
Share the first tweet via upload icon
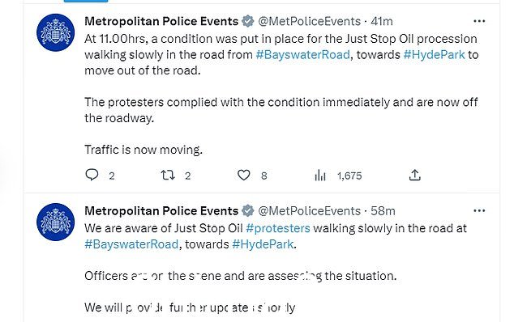coord(414,175)
